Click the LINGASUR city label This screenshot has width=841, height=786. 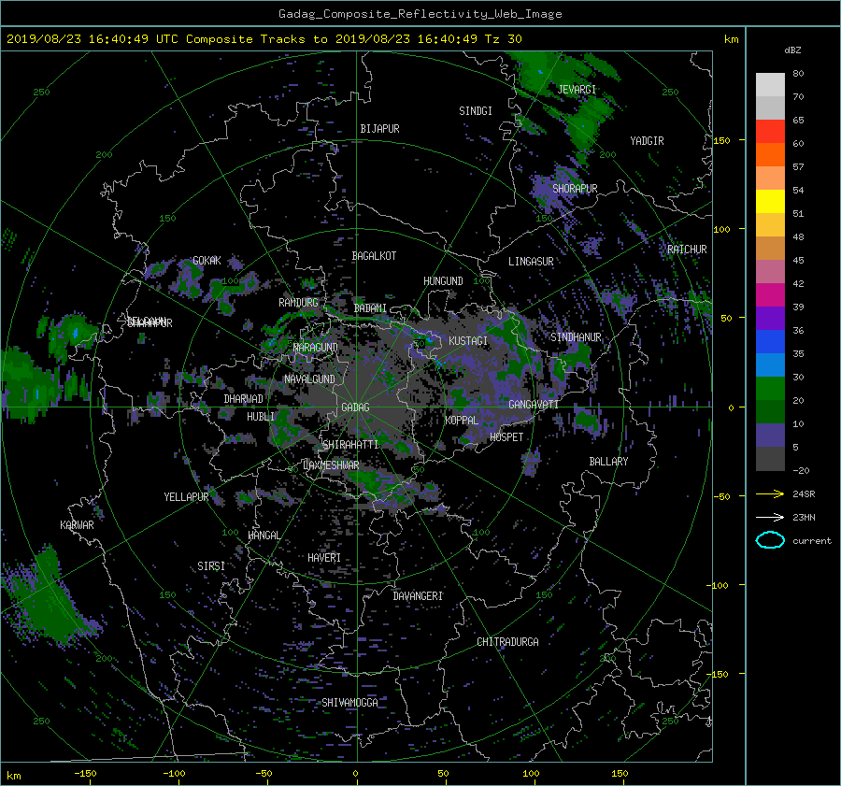(531, 262)
